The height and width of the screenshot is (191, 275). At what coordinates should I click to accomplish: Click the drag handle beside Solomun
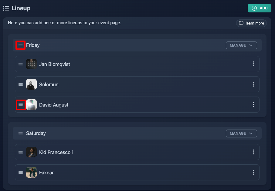(x=21, y=84)
